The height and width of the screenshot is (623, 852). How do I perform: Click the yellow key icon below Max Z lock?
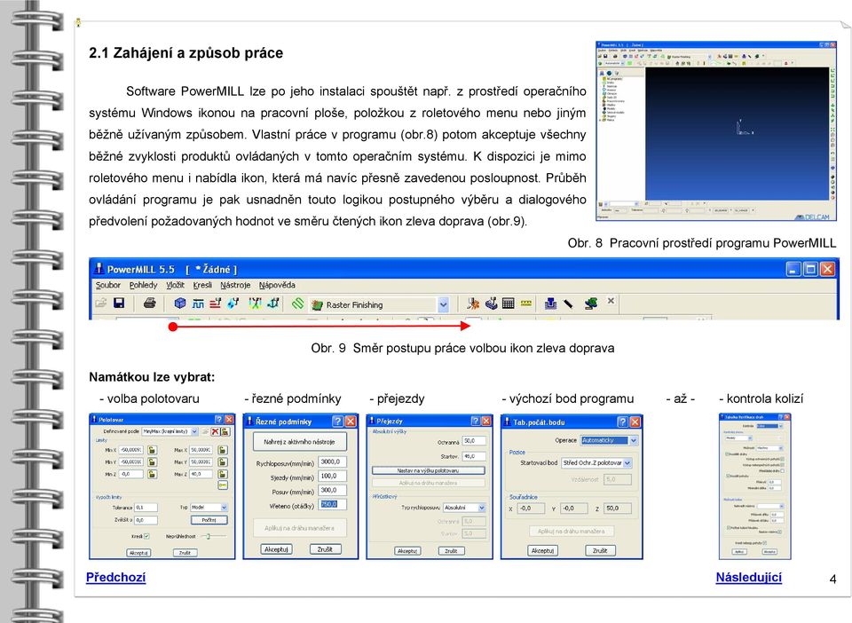222,485
